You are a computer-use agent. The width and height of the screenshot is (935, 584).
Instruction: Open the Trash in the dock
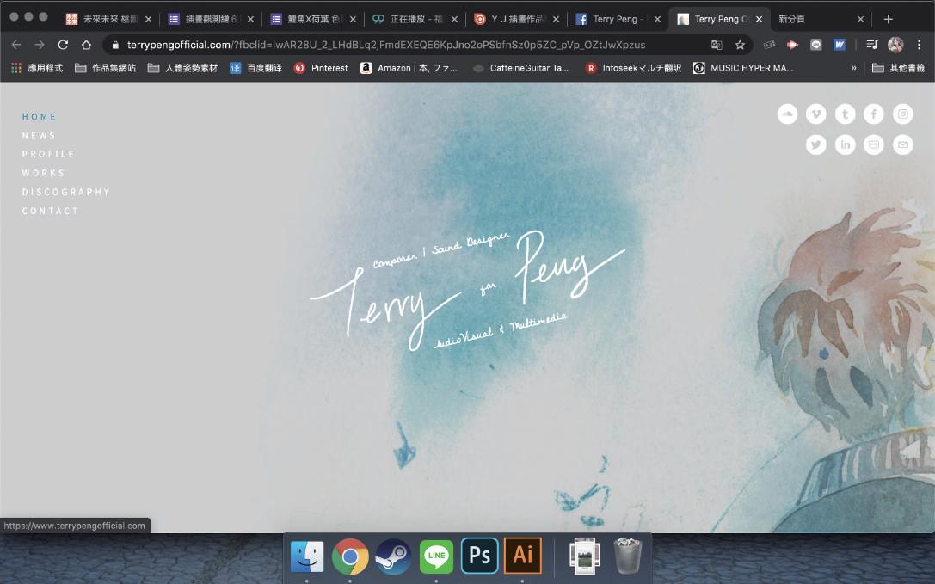(627, 556)
